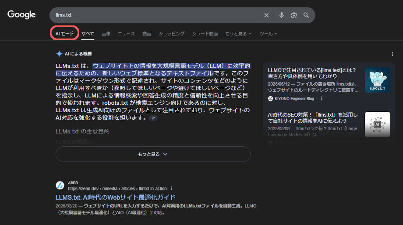Image resolution: width=403 pixels, height=225 pixels.
Task: Switch to AI モード tab
Action: pyautogui.click(x=65, y=34)
